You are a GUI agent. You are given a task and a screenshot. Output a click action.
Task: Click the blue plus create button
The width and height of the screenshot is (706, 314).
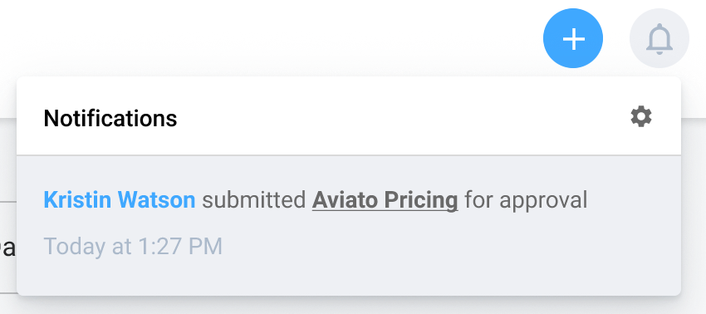tap(573, 38)
